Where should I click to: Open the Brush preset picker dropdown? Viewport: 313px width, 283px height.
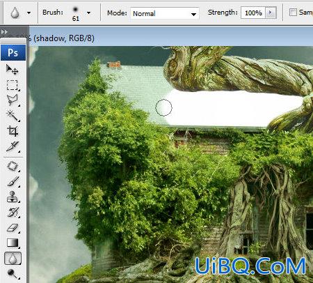(x=88, y=13)
